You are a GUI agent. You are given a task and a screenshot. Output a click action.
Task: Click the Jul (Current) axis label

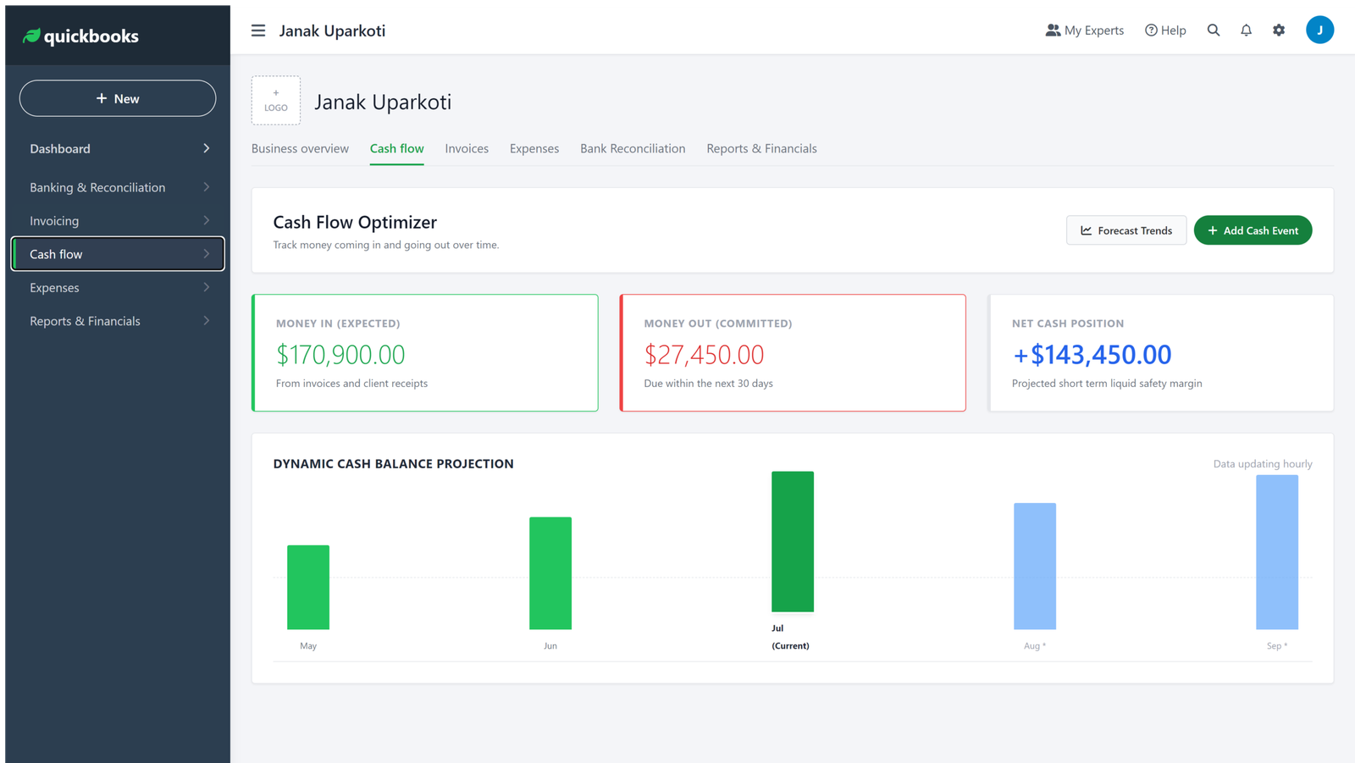coord(790,637)
